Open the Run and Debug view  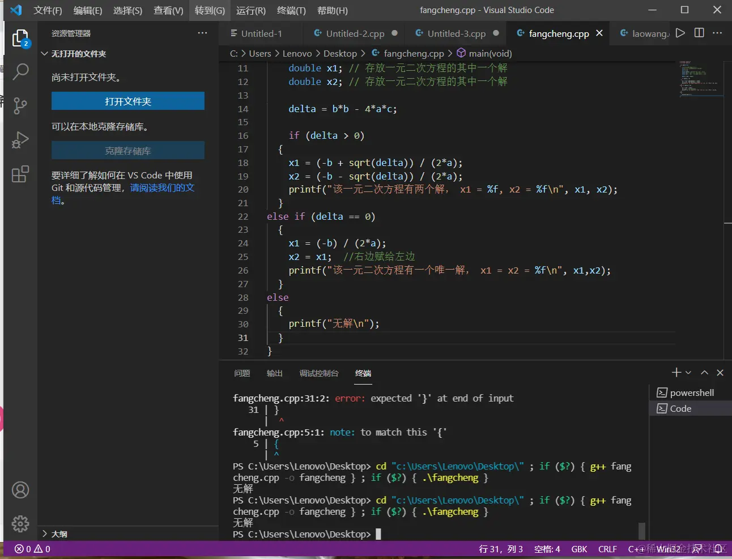tap(20, 140)
